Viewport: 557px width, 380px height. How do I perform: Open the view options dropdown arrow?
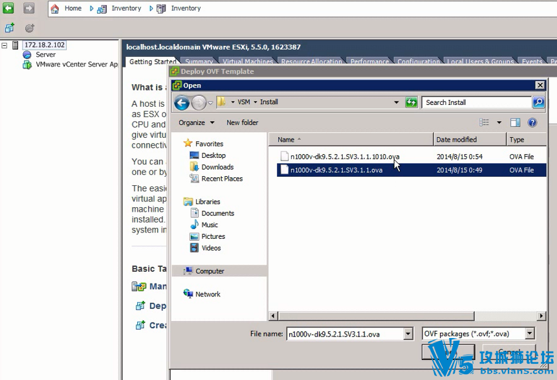coord(499,122)
